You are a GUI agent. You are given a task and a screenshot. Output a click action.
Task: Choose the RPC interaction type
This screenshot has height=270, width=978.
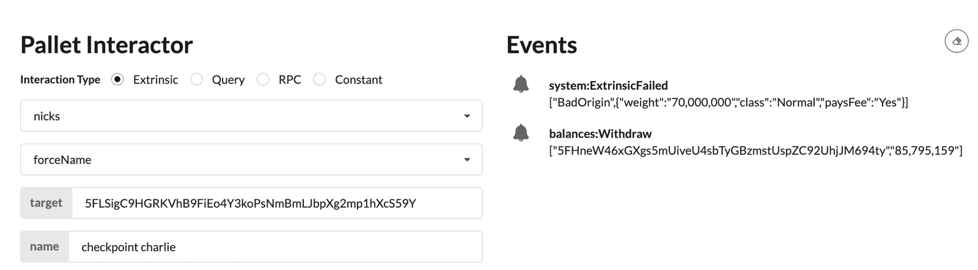pos(263,80)
